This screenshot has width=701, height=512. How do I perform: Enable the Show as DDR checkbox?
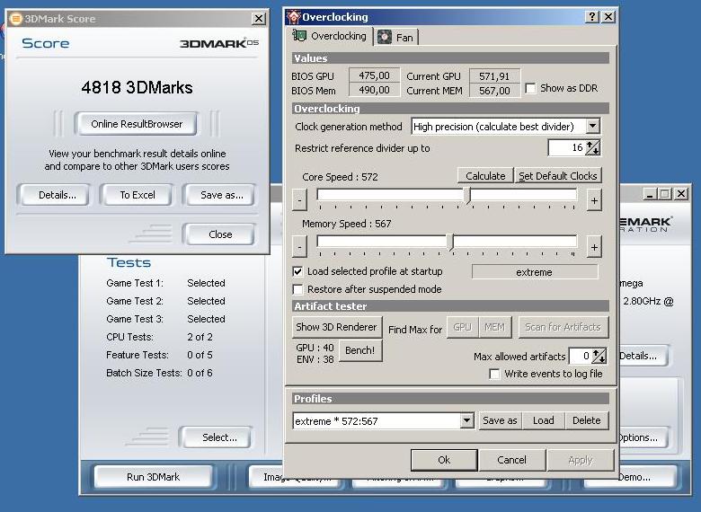point(531,89)
